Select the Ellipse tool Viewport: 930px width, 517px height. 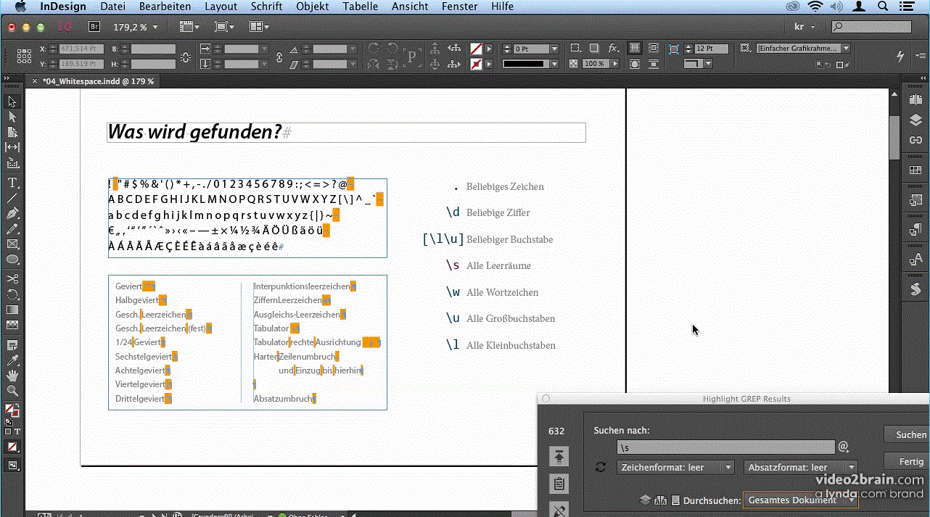(12, 259)
